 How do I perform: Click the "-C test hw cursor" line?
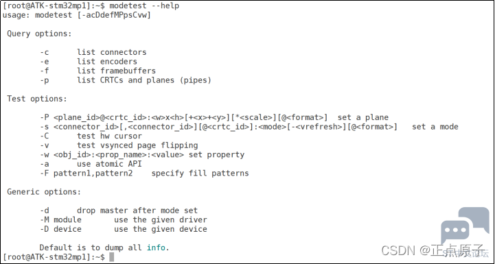[91, 136]
